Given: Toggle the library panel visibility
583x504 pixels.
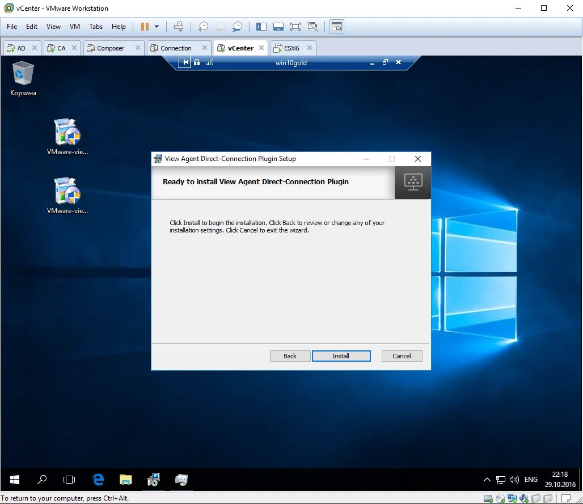Looking at the screenshot, I should point(261,26).
